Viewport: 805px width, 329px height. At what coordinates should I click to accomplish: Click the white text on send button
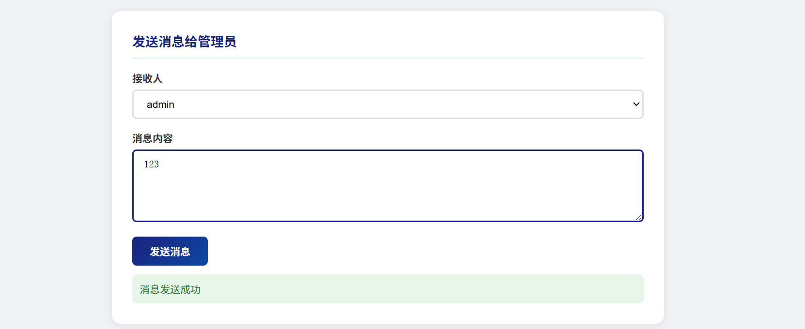[x=170, y=252]
